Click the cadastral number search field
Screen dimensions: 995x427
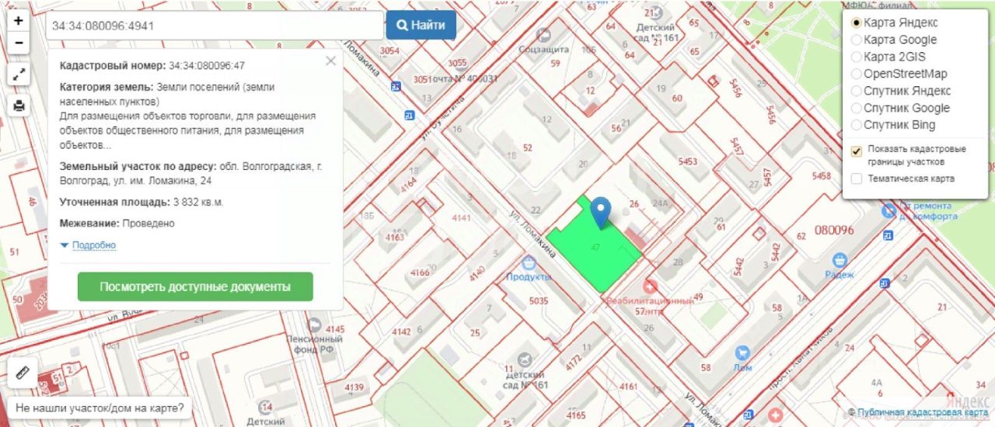point(215,25)
